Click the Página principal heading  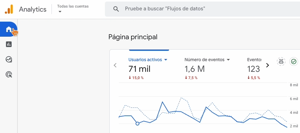click(x=133, y=37)
